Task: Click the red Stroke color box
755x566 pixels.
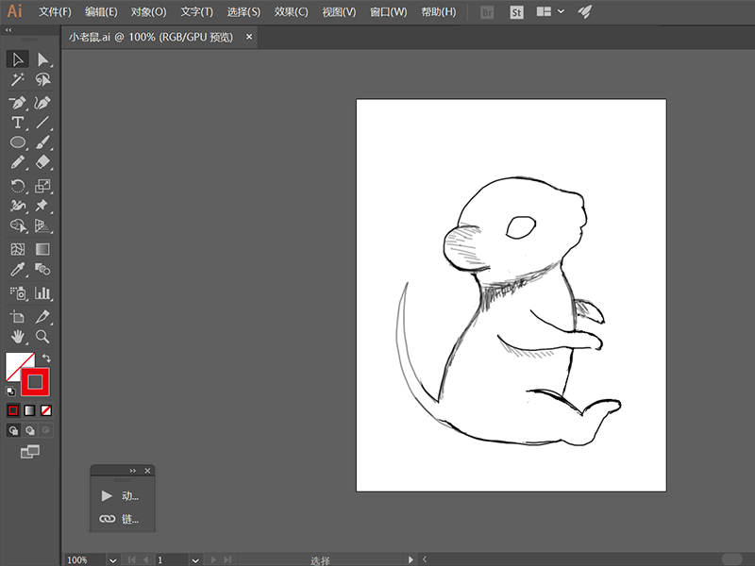Action: coord(35,382)
